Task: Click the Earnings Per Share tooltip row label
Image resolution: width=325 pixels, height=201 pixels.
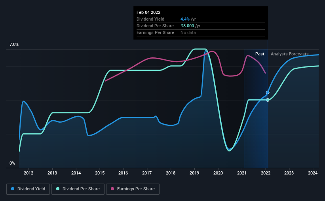Action: (155, 32)
